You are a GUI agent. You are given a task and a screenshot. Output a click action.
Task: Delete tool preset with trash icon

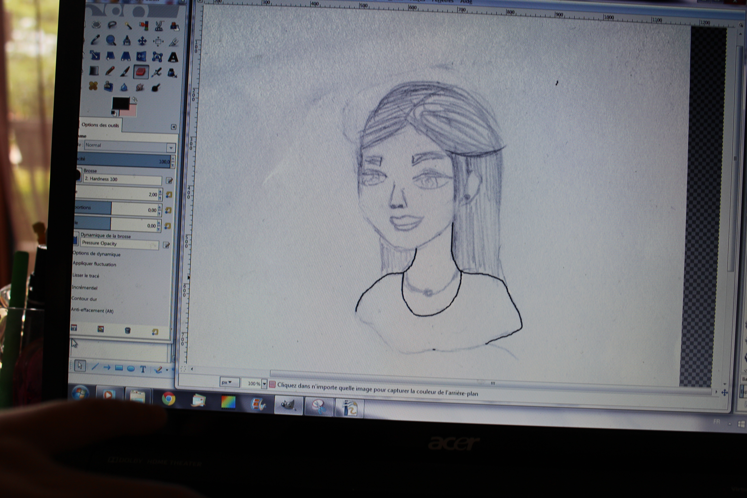point(128,331)
